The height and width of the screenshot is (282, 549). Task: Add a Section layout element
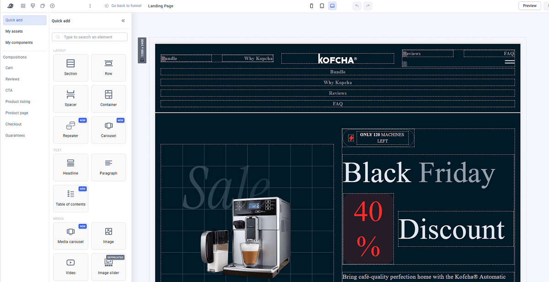tap(70, 68)
